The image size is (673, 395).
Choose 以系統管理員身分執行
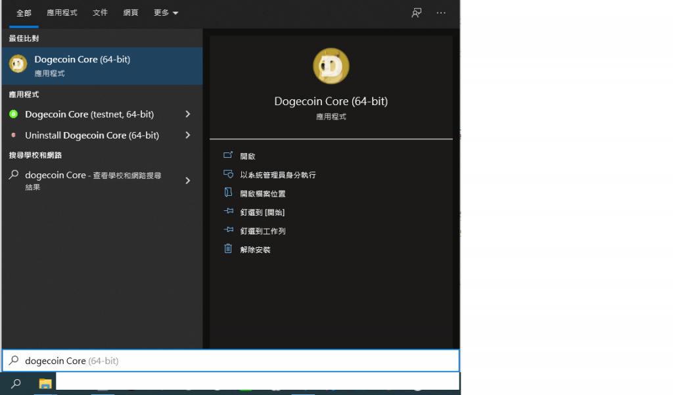(278, 175)
